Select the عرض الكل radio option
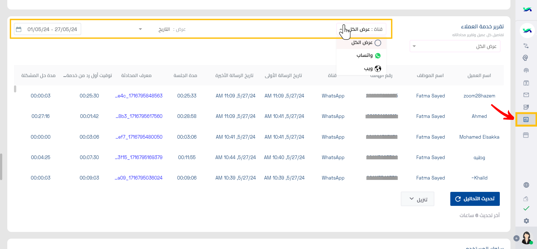This screenshot has height=249, width=537. [378, 43]
